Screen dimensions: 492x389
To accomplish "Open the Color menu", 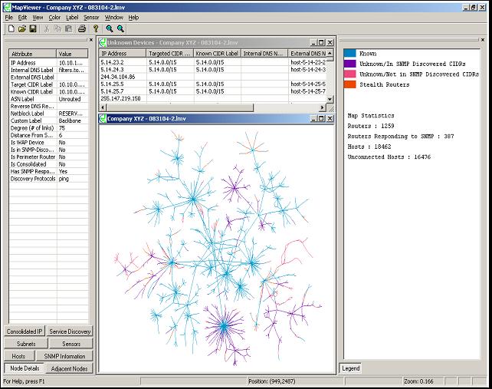I will tap(54, 16).
